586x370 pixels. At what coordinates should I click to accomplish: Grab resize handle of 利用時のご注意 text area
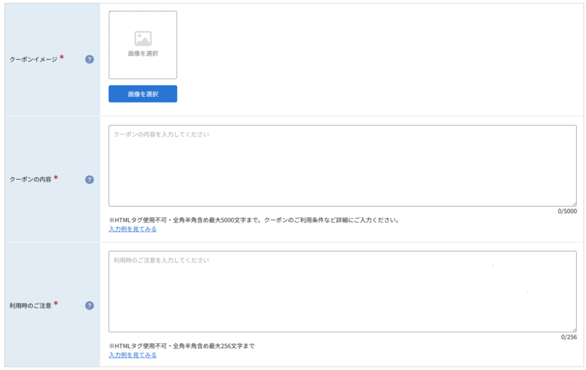(574, 329)
